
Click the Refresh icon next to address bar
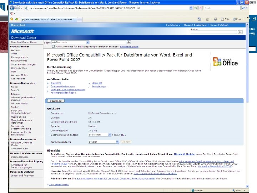click(196, 8)
